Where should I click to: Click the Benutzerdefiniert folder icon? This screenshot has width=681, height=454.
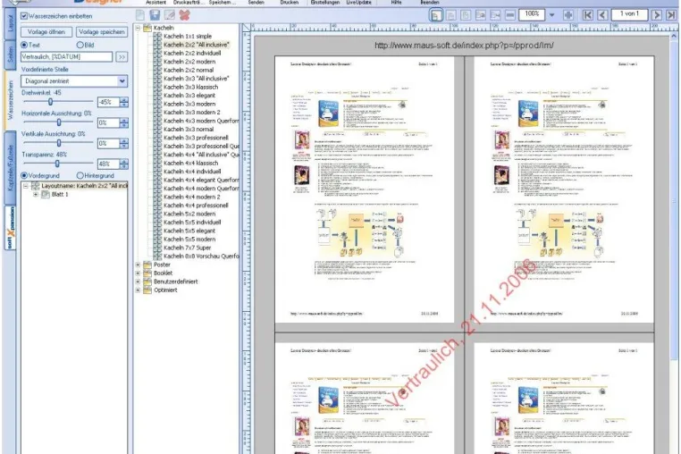[x=147, y=282]
